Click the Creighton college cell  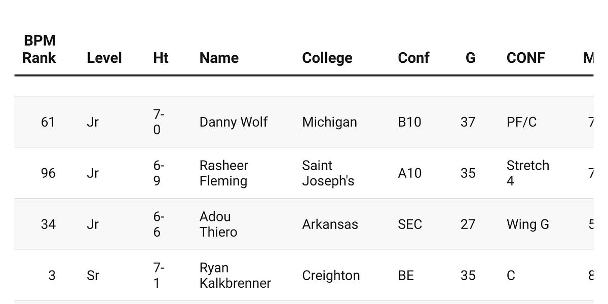pyautogui.click(x=331, y=275)
